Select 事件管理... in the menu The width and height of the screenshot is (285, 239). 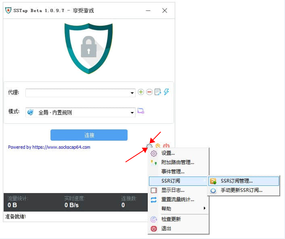coord(178,172)
